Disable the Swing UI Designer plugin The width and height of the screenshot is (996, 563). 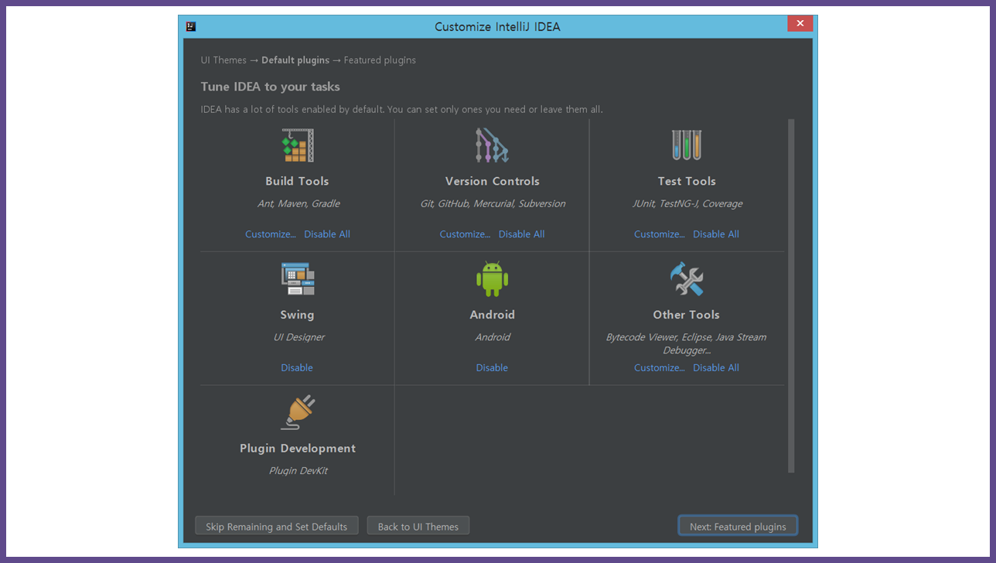pos(297,368)
